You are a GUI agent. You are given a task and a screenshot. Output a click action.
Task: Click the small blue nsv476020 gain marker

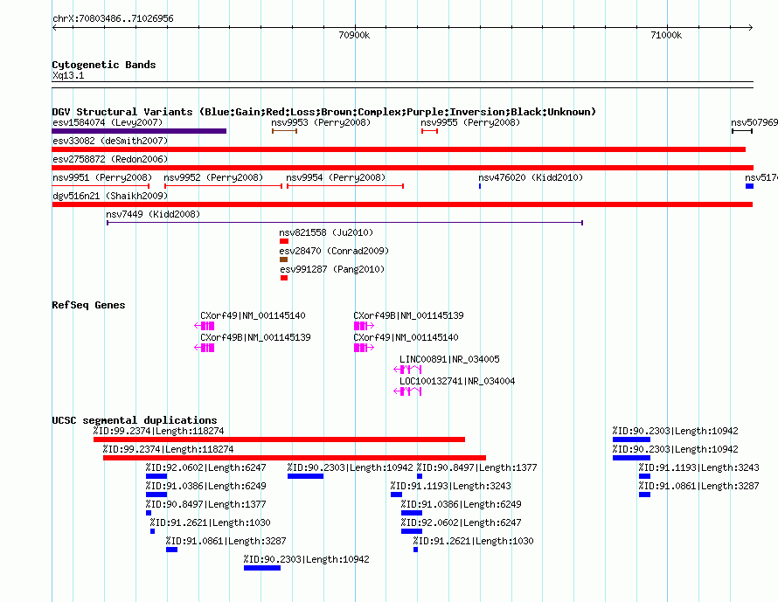pos(480,186)
